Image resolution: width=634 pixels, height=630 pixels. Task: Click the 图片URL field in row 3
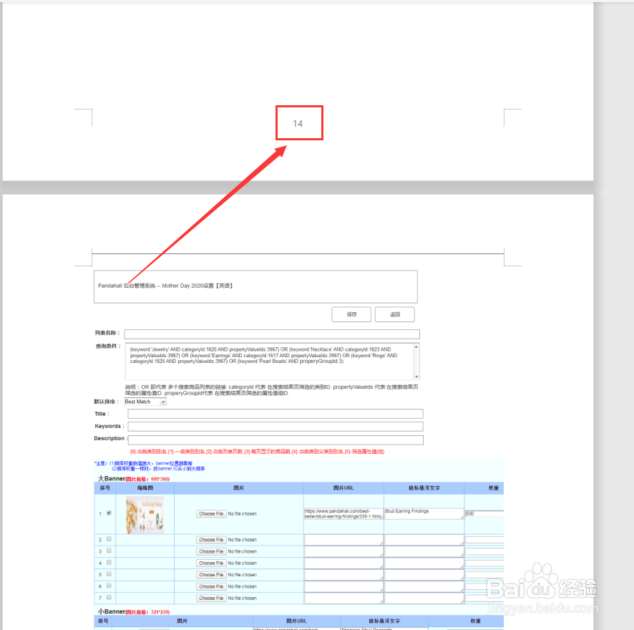click(343, 551)
